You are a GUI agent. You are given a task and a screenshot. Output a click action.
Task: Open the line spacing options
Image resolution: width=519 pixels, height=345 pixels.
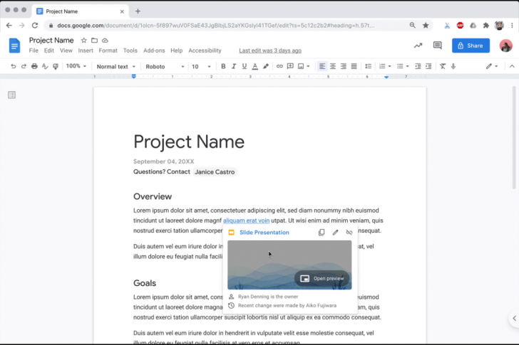[x=368, y=66]
